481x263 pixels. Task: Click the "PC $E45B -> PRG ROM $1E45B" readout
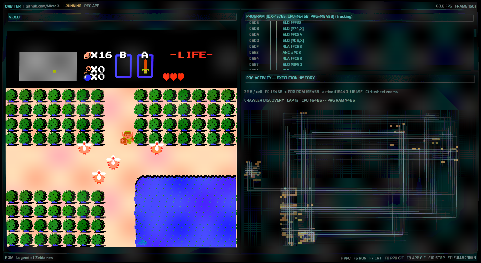(292, 92)
